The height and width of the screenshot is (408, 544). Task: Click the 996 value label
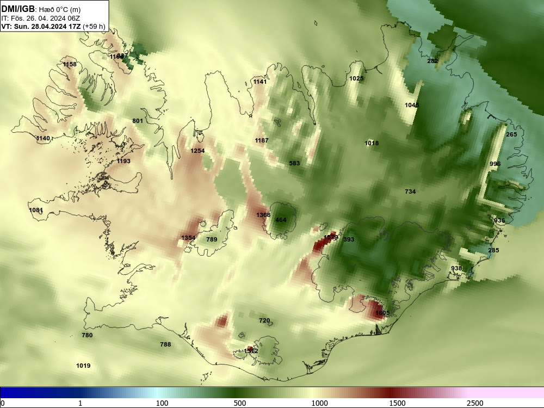coord(496,164)
